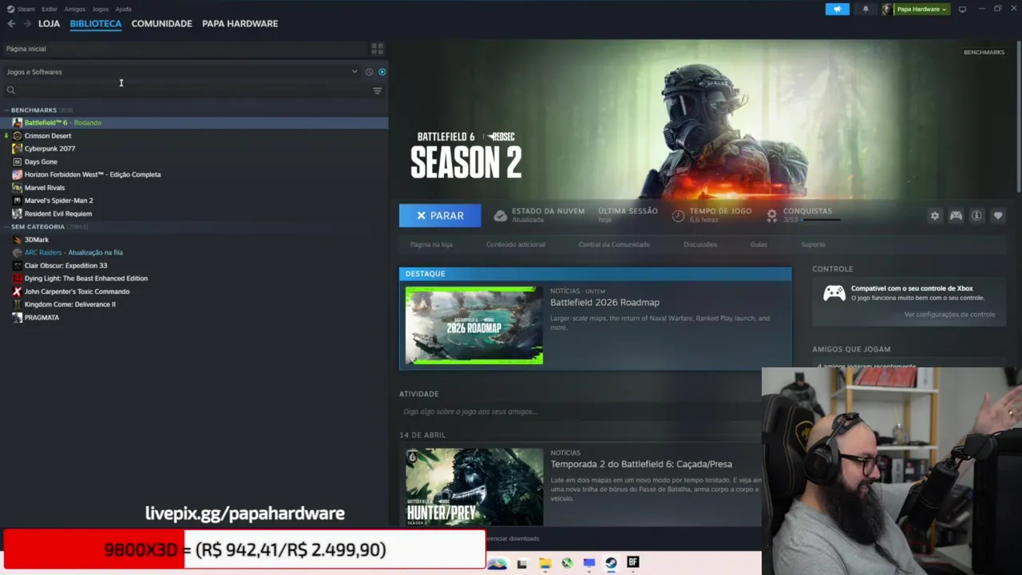Go forward with the right arrow
The width and height of the screenshot is (1022, 575).
tap(27, 24)
